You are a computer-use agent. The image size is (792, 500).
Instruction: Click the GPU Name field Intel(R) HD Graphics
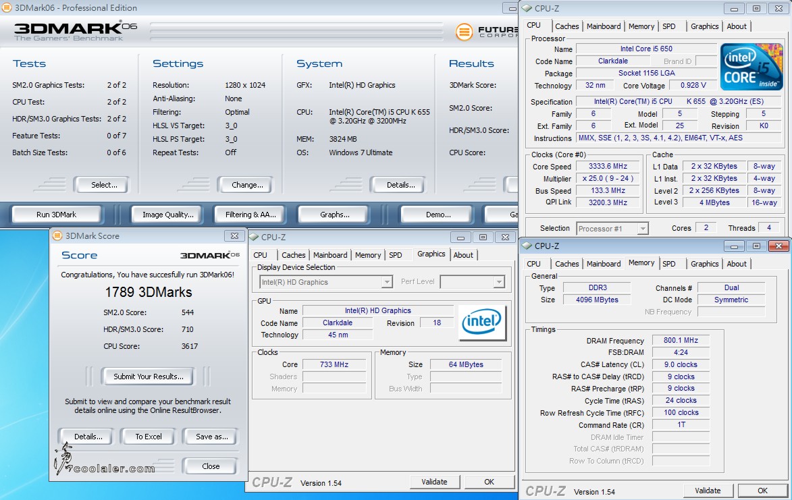click(378, 311)
